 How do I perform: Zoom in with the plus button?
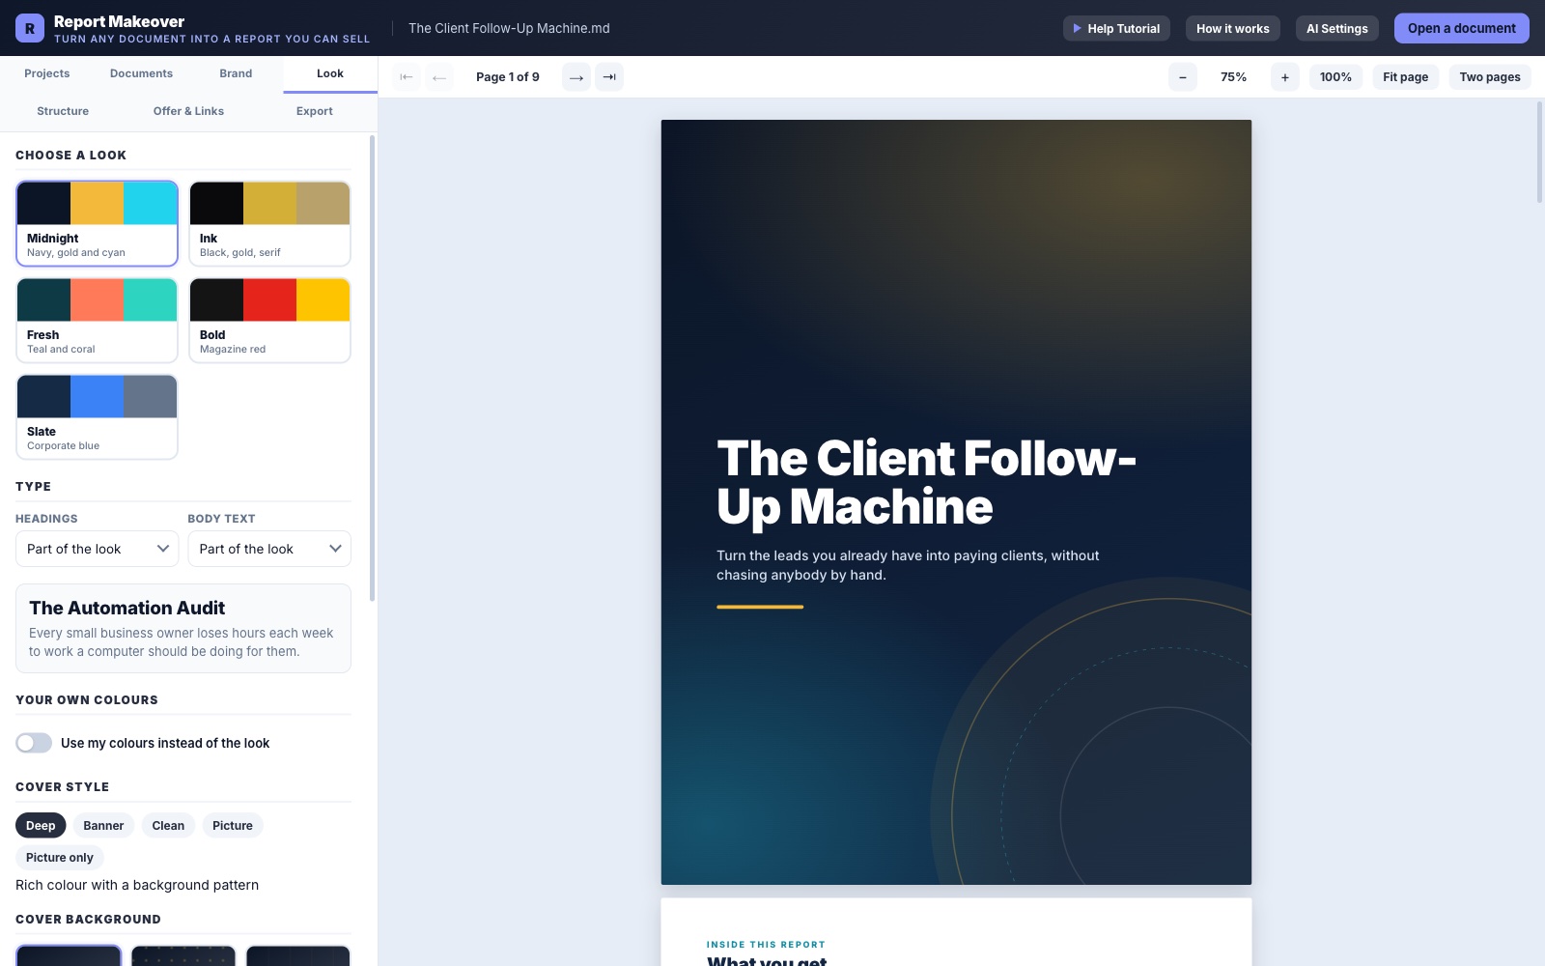[1285, 77]
